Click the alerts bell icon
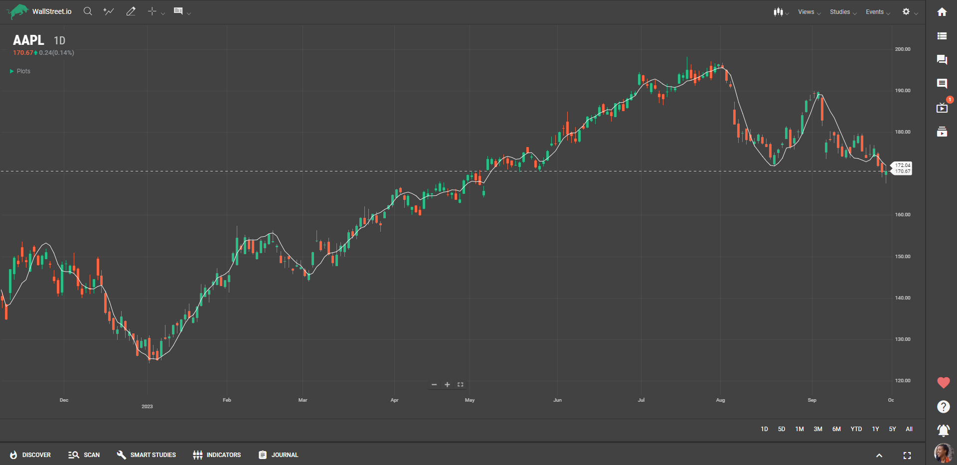 point(944,430)
